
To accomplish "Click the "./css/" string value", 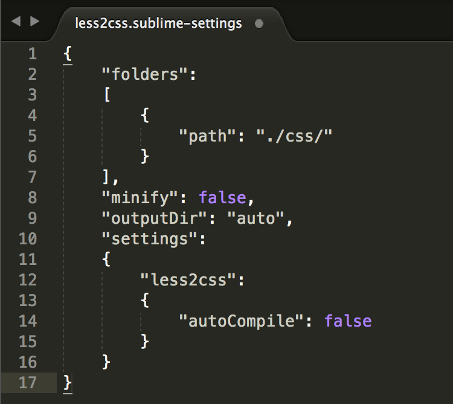I will pyautogui.click(x=294, y=136).
